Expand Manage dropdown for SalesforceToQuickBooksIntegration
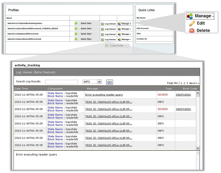The width and height of the screenshot is (221, 173). click(x=126, y=24)
